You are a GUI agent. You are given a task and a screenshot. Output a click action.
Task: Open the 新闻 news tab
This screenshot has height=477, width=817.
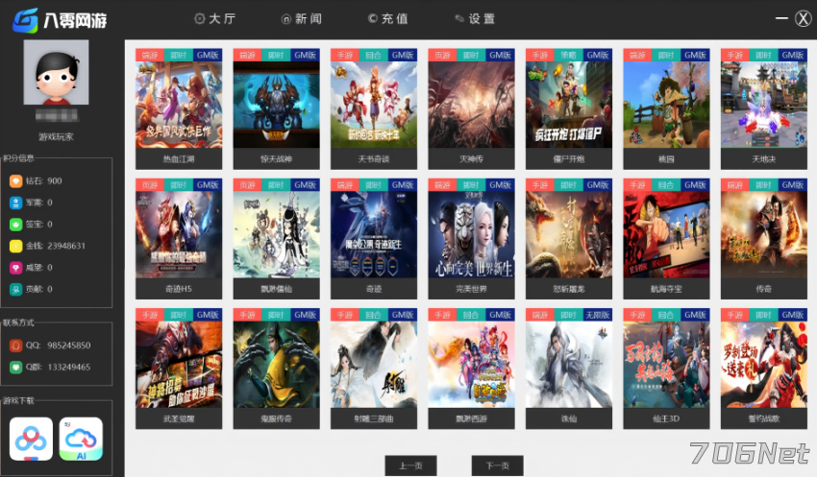[x=302, y=19]
